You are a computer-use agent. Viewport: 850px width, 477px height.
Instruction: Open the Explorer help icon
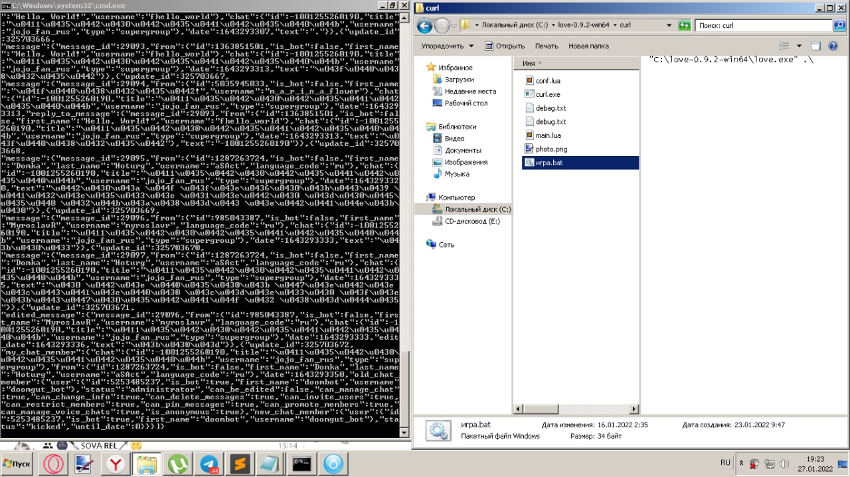click(835, 46)
